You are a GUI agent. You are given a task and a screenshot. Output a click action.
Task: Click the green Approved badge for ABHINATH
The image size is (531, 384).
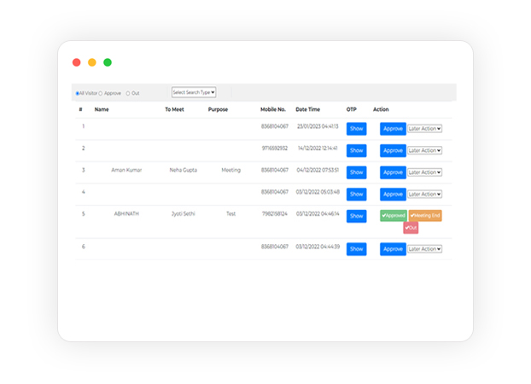pos(394,215)
